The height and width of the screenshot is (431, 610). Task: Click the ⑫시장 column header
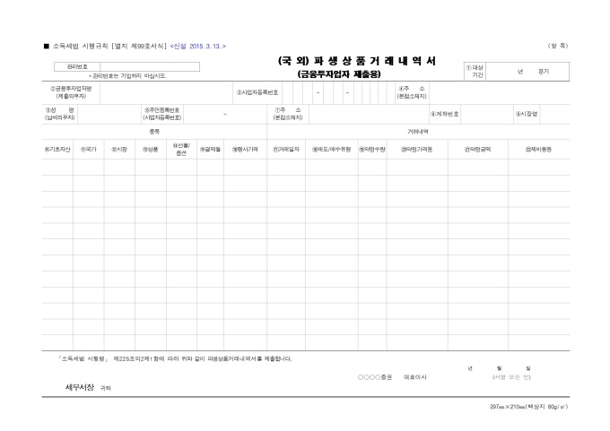pos(119,150)
